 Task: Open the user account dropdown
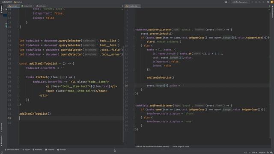(x=226, y=2)
